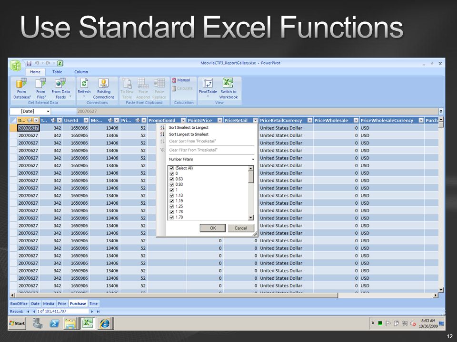This screenshot has height=342, width=457.
Task: Click the Refresh icon
Action: click(x=84, y=84)
